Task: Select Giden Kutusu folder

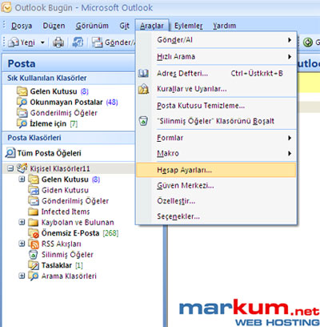Action: coord(65,190)
